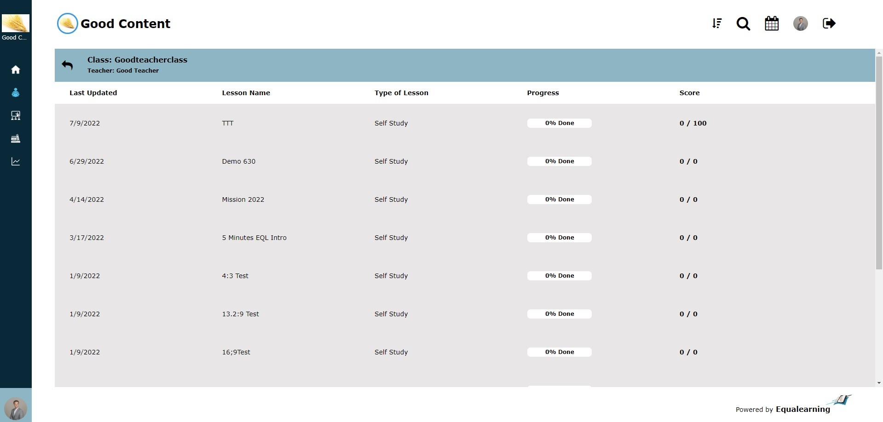The width and height of the screenshot is (883, 422).
Task: Click the date 4/14/2022
Action: [87, 200]
